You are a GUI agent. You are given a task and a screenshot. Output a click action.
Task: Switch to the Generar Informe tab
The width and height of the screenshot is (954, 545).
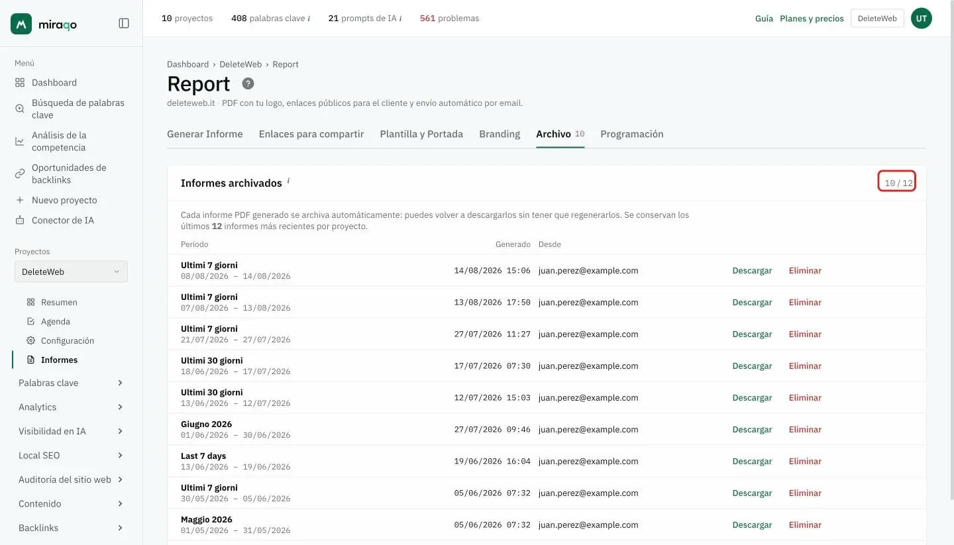205,134
